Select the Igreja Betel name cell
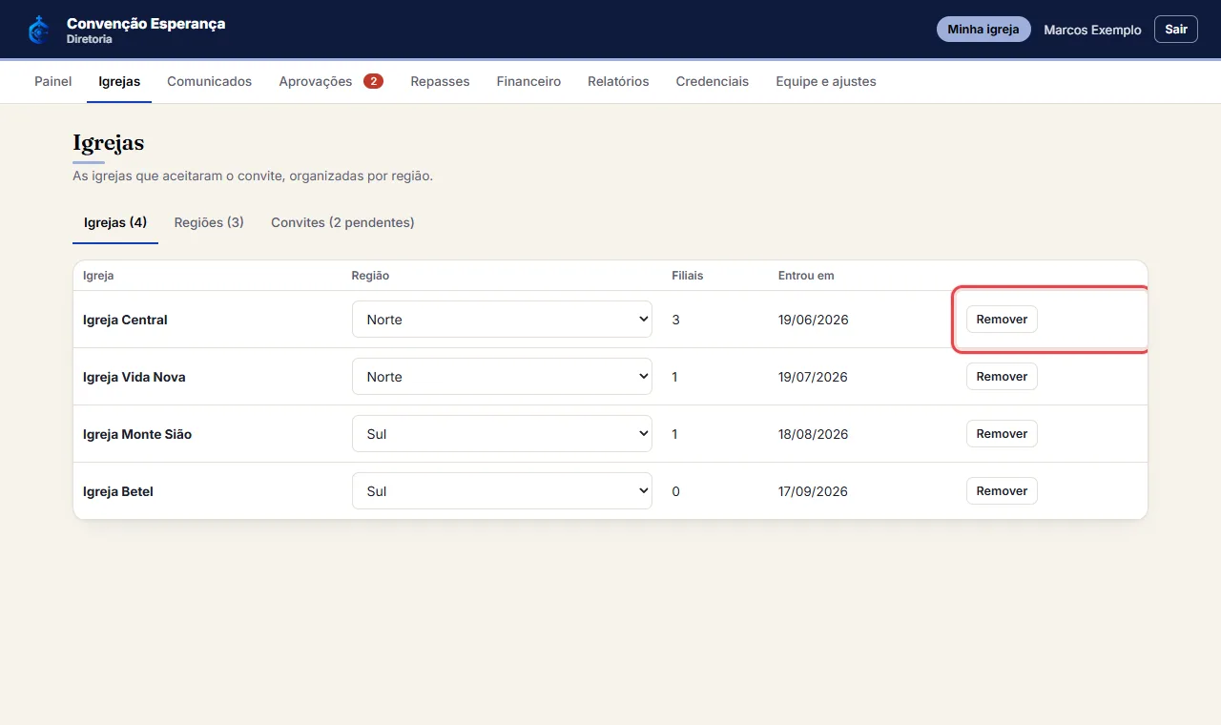 click(118, 491)
